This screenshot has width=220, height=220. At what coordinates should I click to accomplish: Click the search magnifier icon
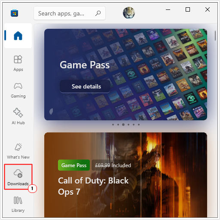tap(98, 13)
